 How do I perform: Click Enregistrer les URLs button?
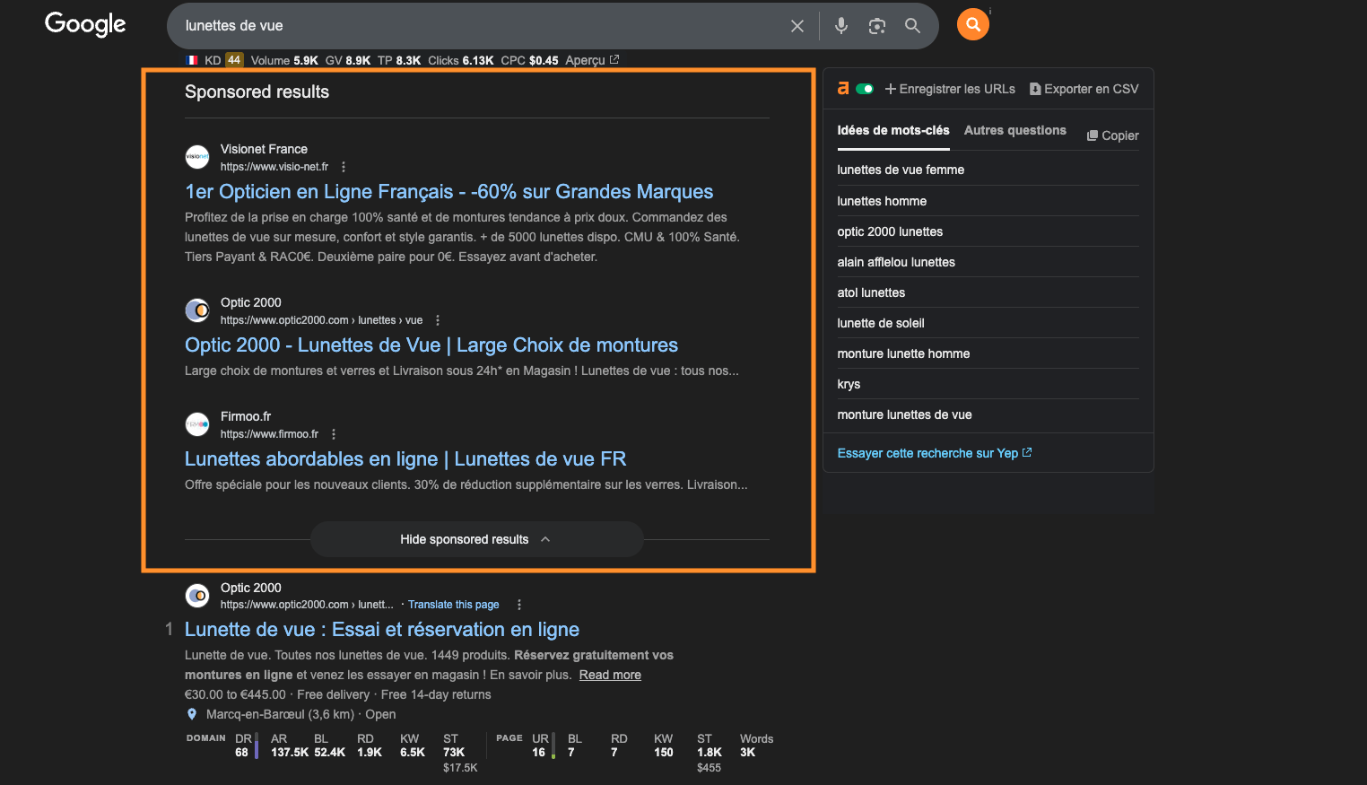pos(950,89)
